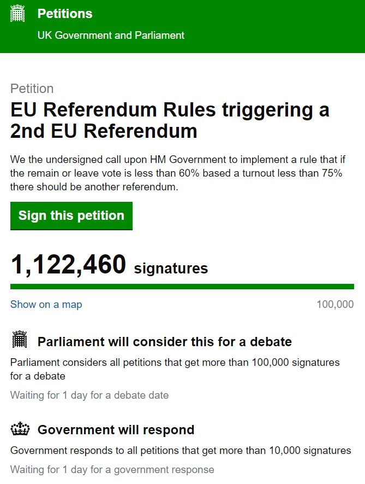Image resolution: width=365 pixels, height=484 pixels.
Task: Click the Government will respond heading
Action: (x=116, y=430)
